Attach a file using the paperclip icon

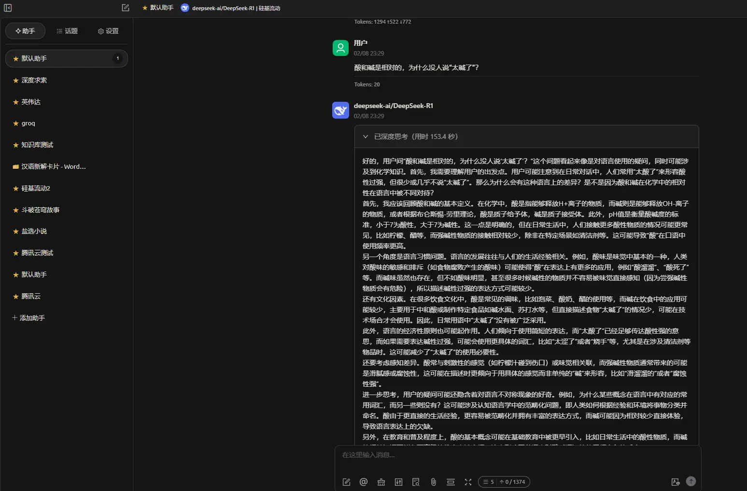click(x=433, y=482)
